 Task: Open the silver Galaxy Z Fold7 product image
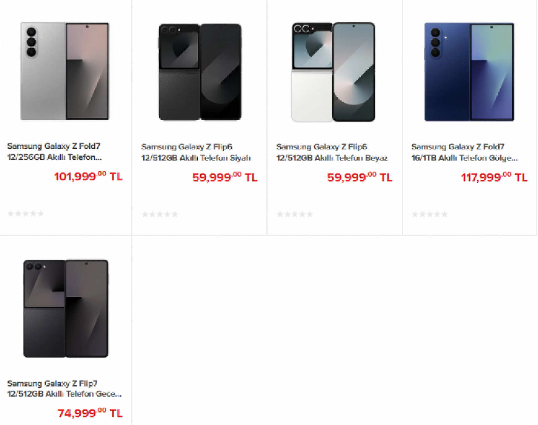coord(65,71)
